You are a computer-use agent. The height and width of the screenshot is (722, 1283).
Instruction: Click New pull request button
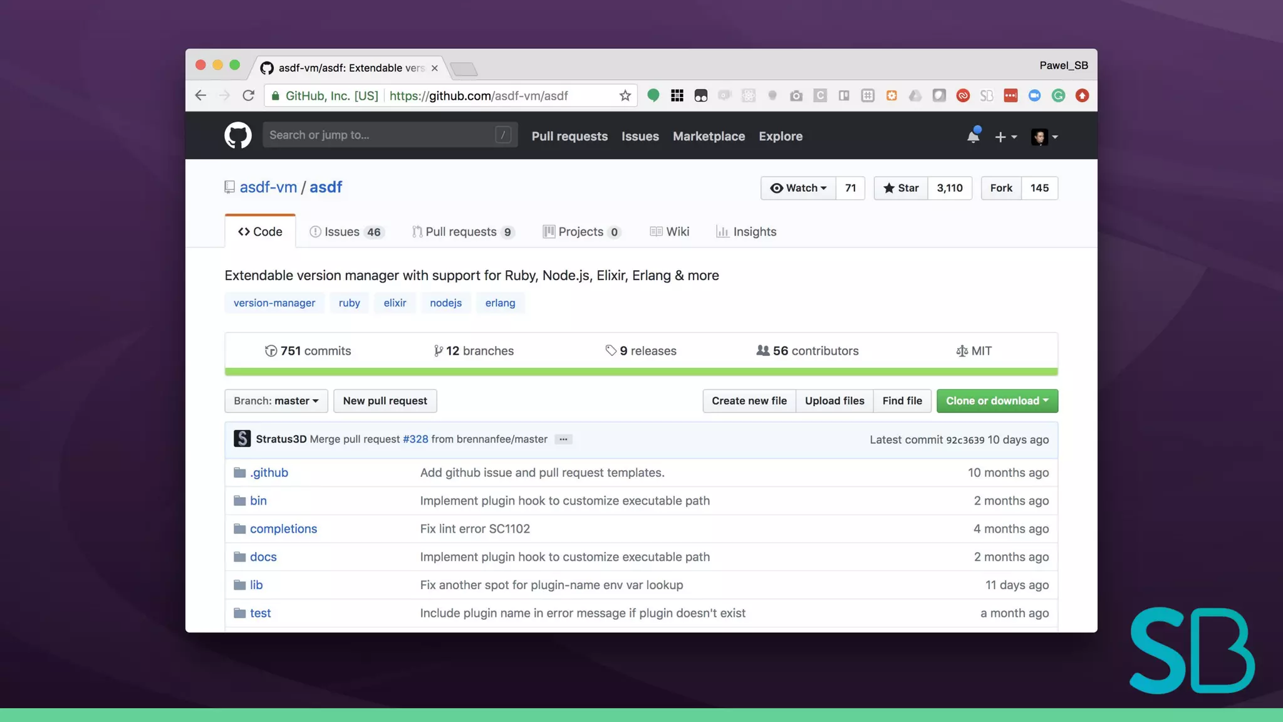[385, 401]
